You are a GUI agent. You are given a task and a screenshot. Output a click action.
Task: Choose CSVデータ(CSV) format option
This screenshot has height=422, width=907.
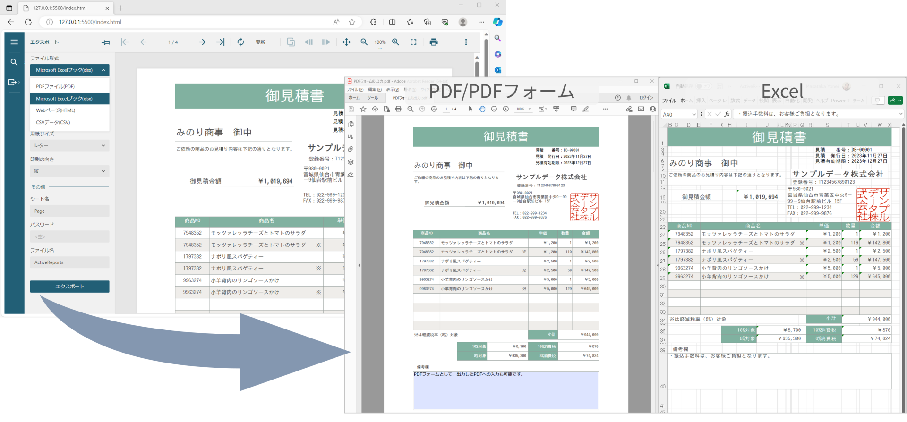(x=70, y=122)
